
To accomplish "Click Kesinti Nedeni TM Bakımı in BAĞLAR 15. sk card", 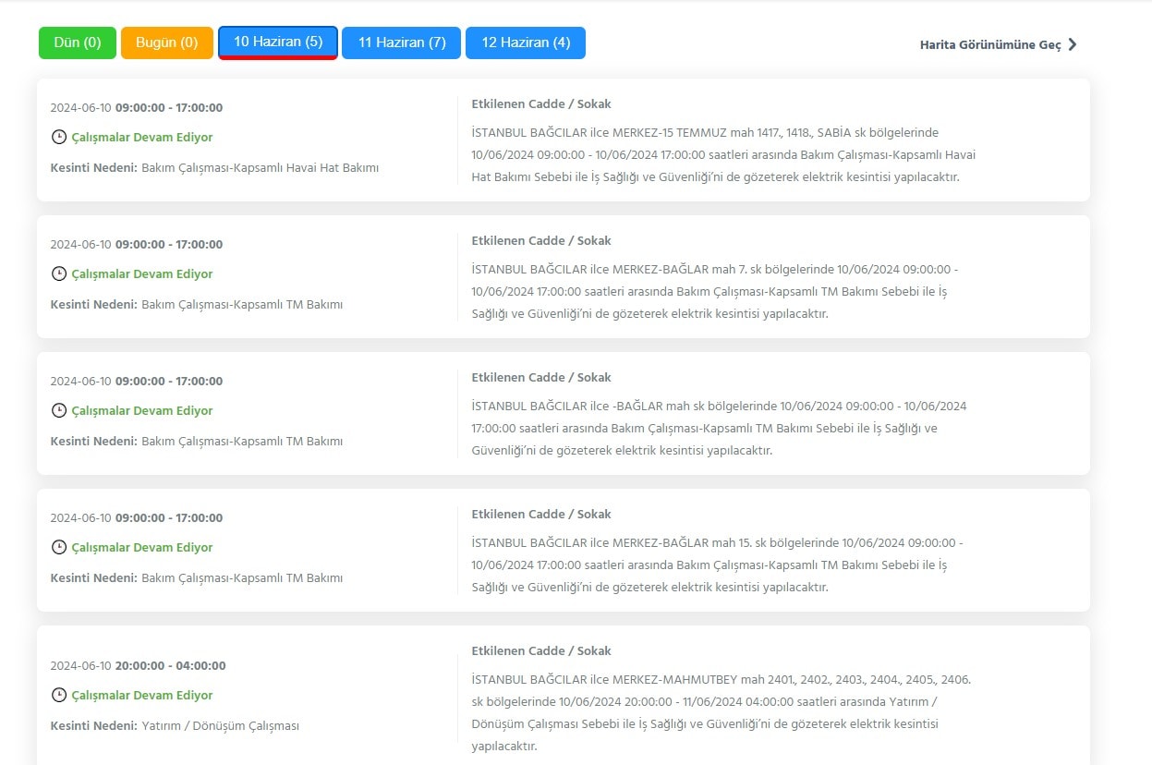I will (x=197, y=577).
